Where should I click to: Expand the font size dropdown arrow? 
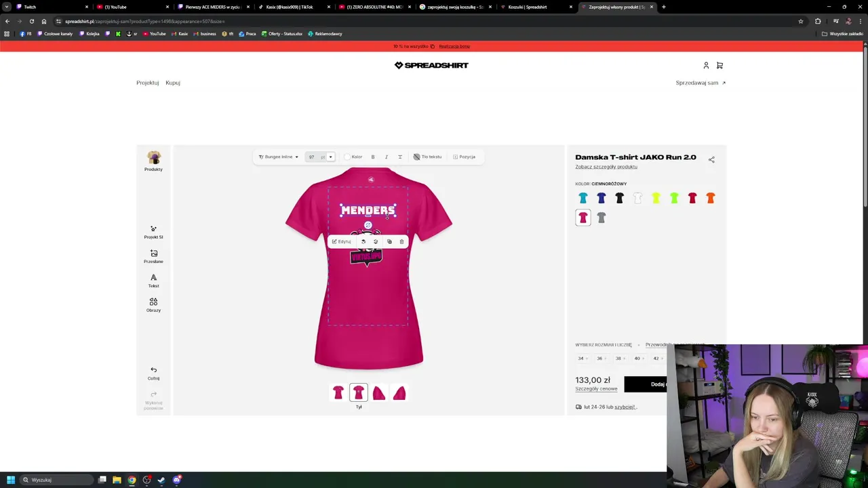330,157
